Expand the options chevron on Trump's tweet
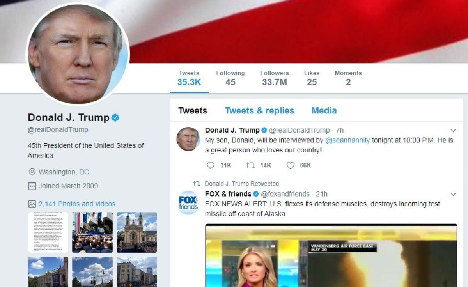This screenshot has height=287, width=468. point(453,130)
